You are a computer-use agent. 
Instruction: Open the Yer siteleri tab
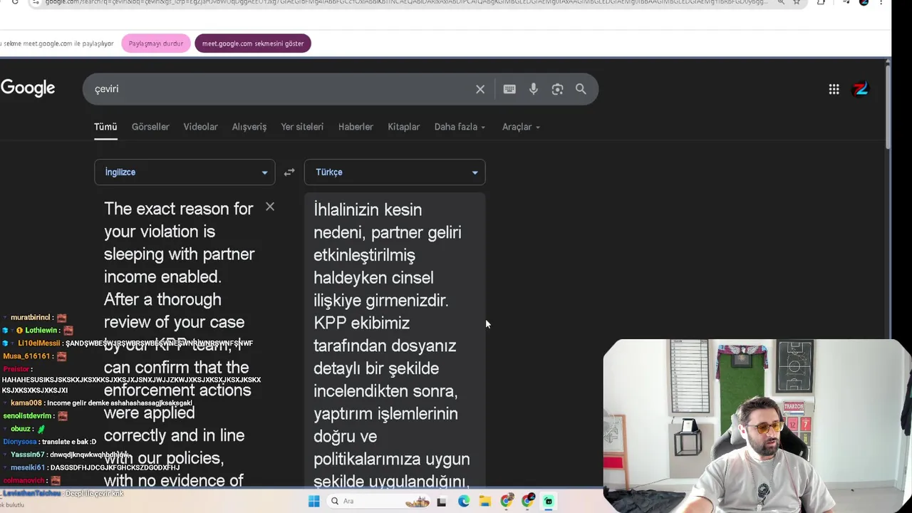coord(302,127)
